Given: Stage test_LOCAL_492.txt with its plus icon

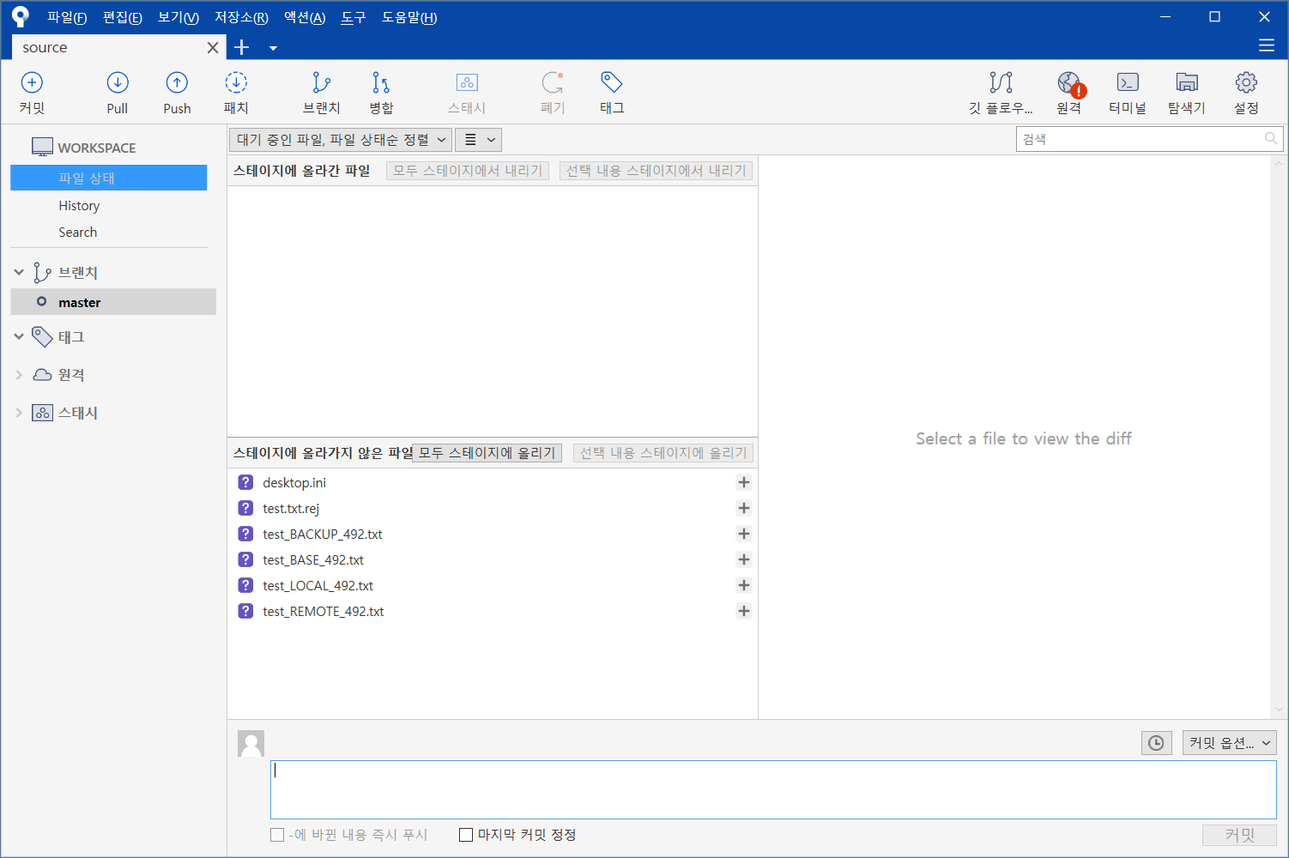Looking at the screenshot, I should (x=744, y=585).
